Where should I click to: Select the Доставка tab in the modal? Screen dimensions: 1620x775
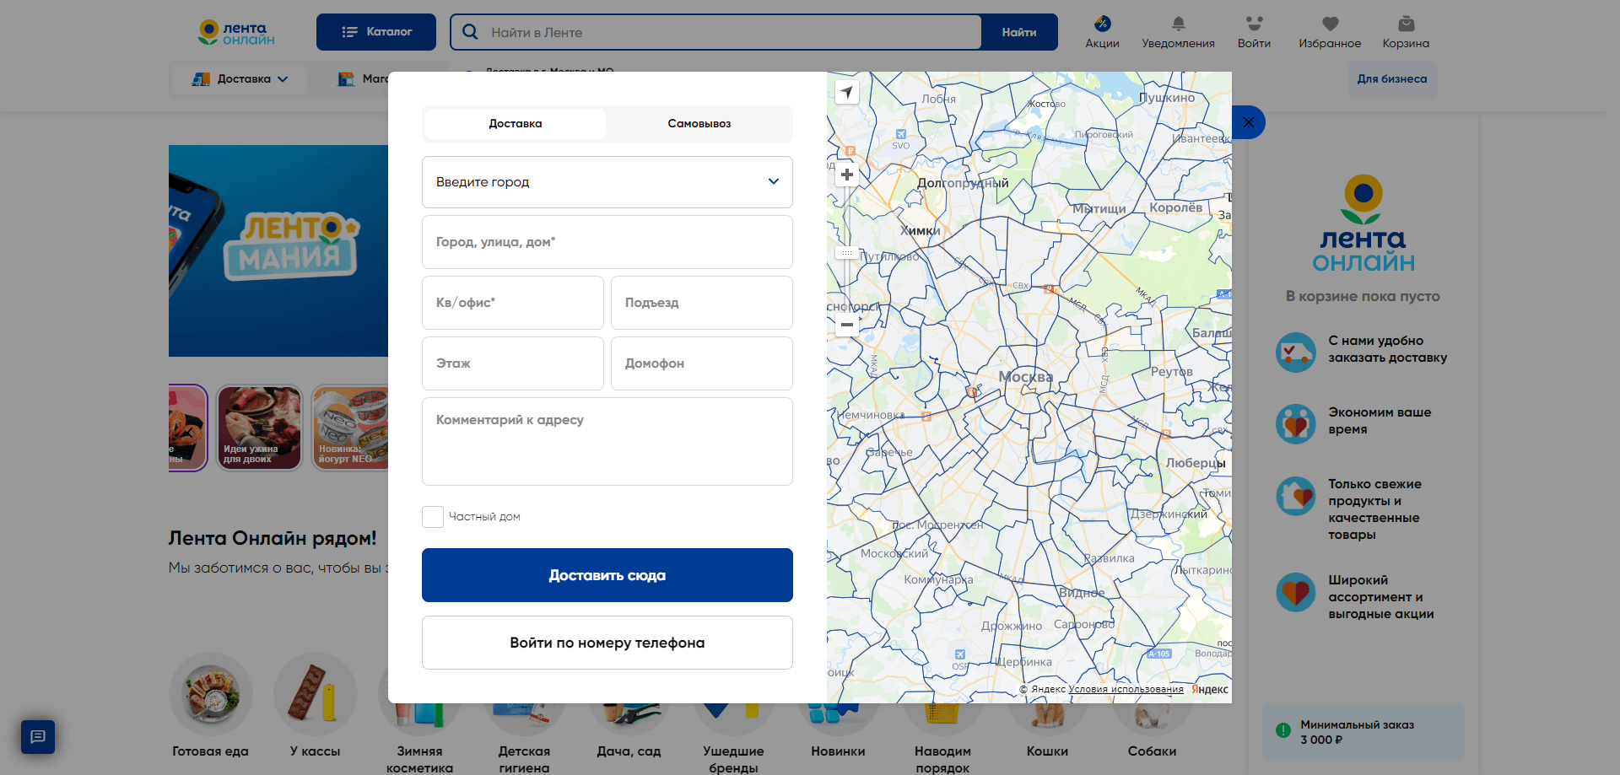point(515,123)
